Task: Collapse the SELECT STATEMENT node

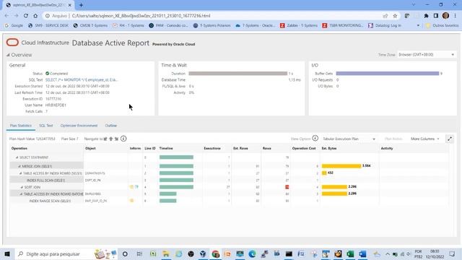Action: tap(17, 157)
